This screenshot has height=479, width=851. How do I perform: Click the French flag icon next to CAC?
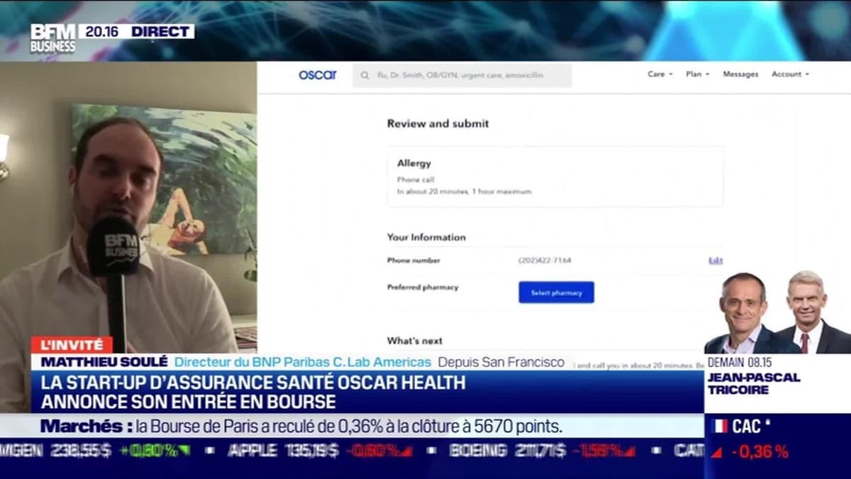(x=719, y=426)
